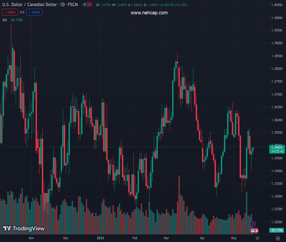Click the www.nehcap.com watermark link
Screen dimensions: 286x242
point(149,13)
